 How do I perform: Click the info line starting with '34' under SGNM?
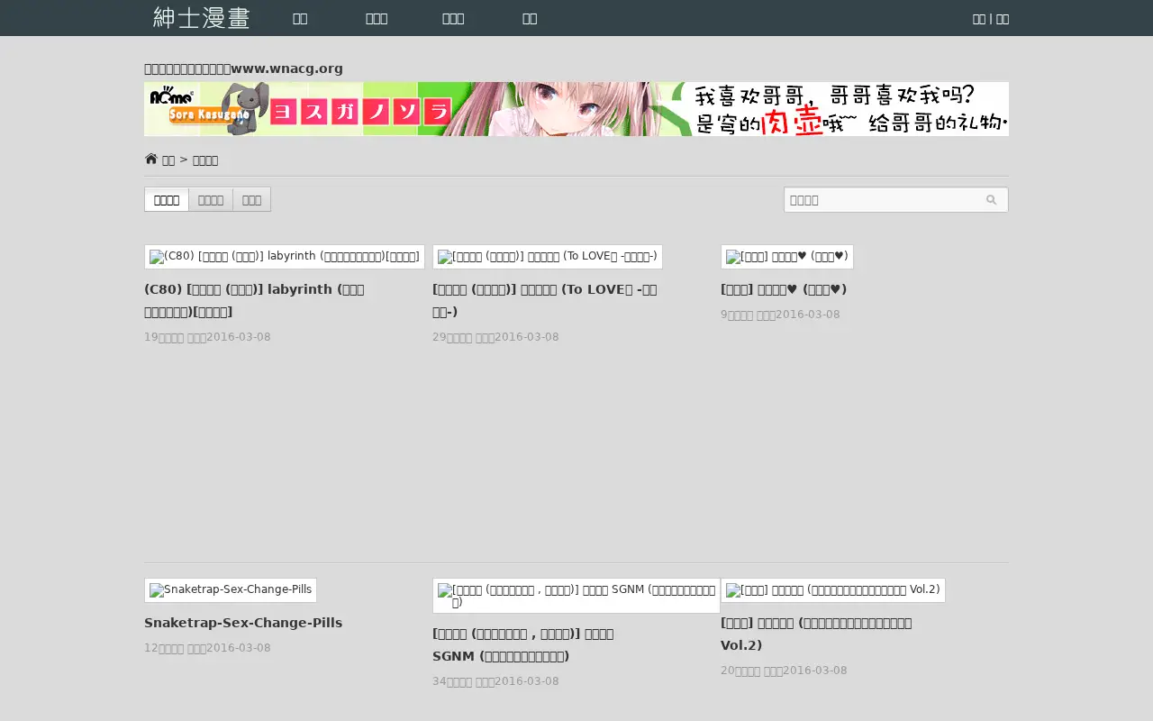tap(495, 681)
